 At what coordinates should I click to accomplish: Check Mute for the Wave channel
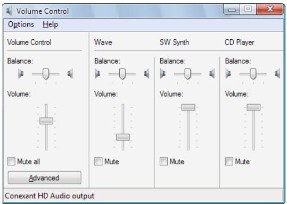click(x=99, y=161)
